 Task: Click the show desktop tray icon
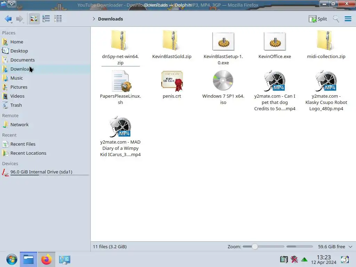coord(345,259)
